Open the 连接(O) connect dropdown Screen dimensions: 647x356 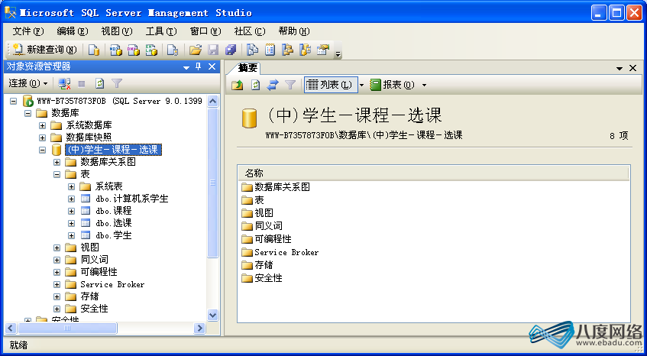coord(28,84)
